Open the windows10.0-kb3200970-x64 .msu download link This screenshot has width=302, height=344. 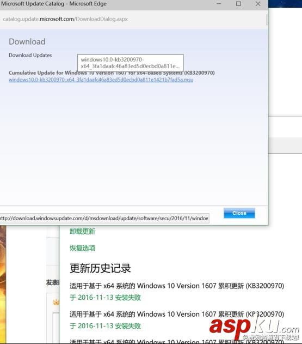[101, 80]
